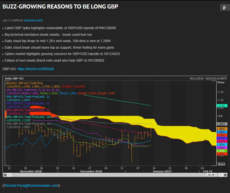This screenshot has height=193, width=230.
Task: Click the orange 1.2833 price tag
Action: coord(222,129)
